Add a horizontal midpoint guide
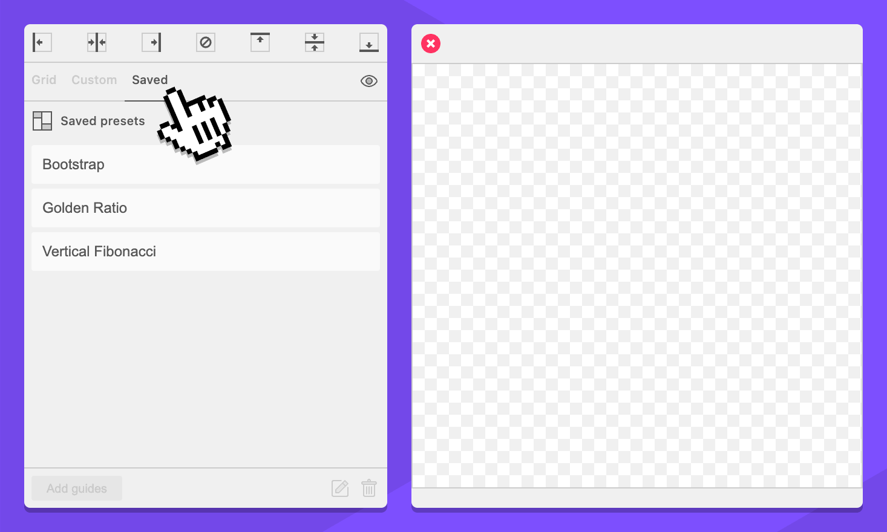This screenshot has height=532, width=887. tap(315, 42)
